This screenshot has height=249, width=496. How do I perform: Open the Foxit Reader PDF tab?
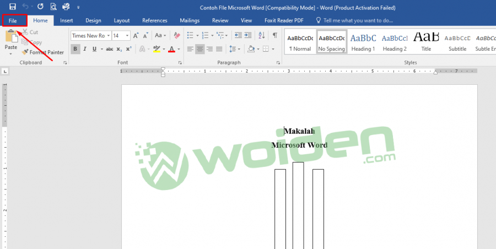click(284, 20)
